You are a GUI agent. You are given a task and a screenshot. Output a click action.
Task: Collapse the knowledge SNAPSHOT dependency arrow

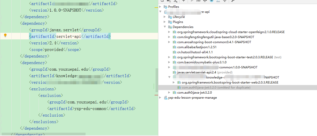tap(169, 77)
